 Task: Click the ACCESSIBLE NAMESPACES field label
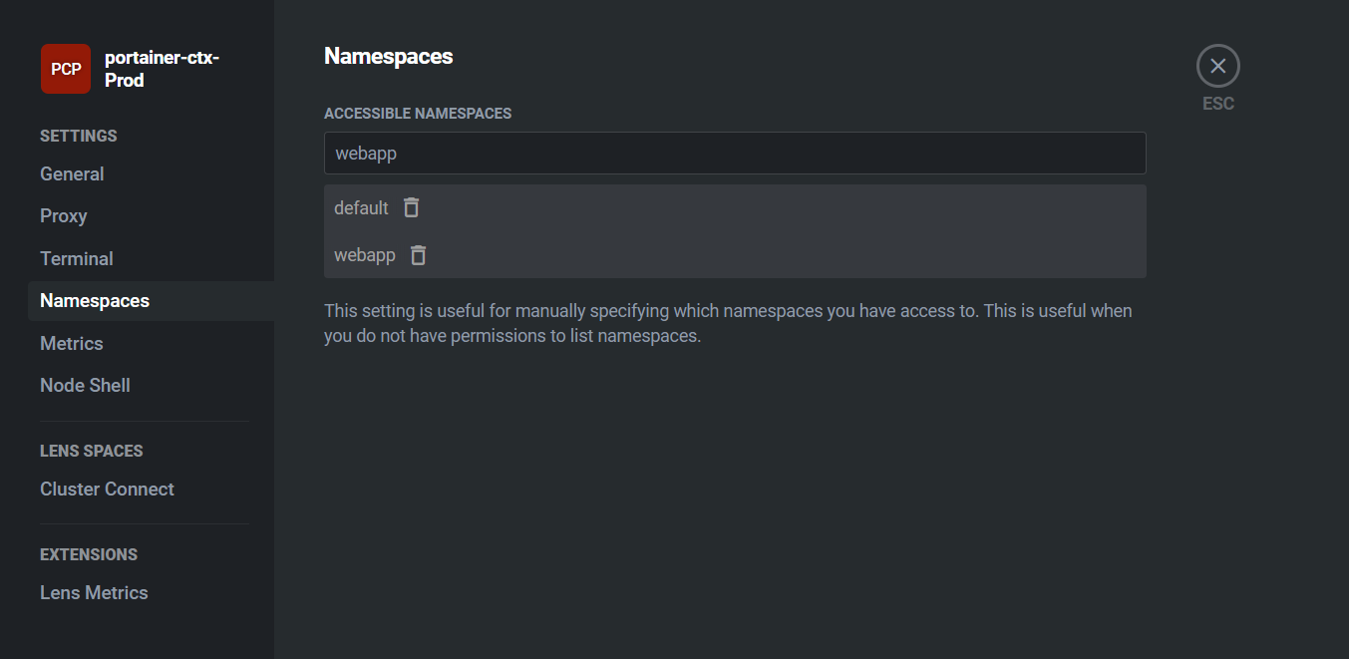pyautogui.click(x=418, y=114)
